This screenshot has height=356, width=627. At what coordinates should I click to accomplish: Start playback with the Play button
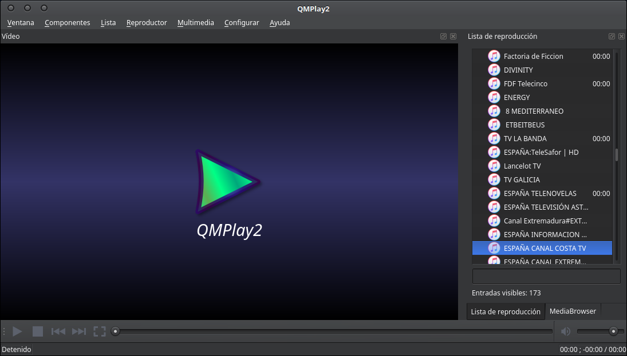[17, 331]
